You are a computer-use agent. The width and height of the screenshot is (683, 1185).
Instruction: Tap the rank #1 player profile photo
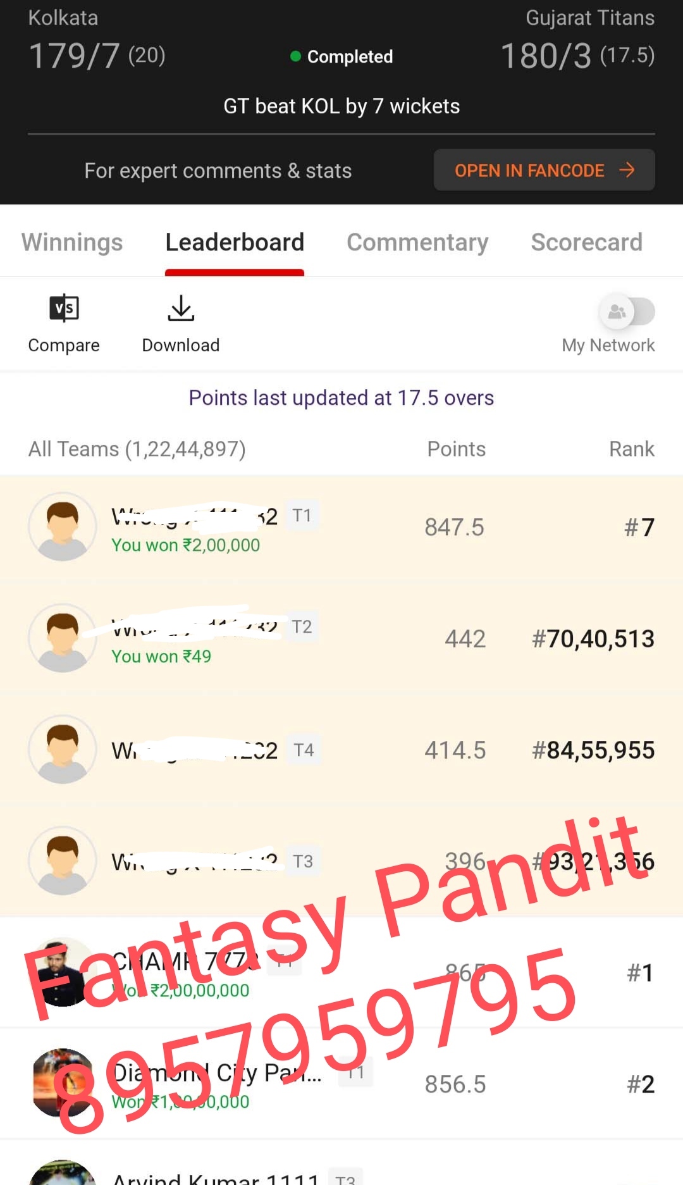coord(62,972)
